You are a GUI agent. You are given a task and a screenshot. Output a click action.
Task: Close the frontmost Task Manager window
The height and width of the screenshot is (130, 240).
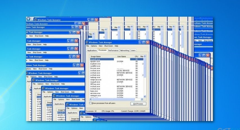point(148,42)
